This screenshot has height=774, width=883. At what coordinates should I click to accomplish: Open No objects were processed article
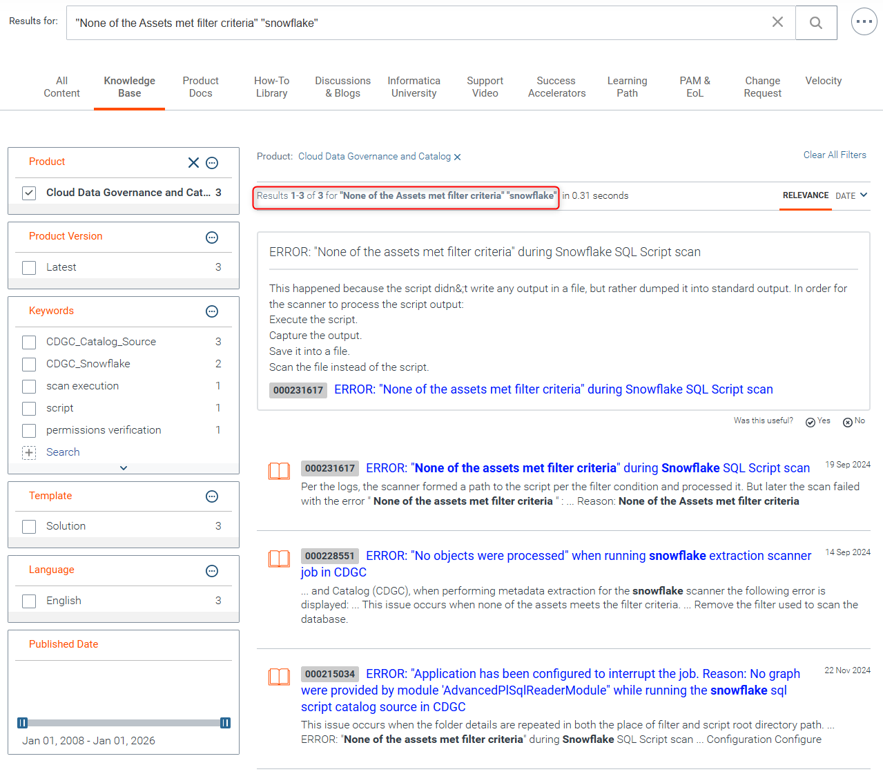(x=556, y=564)
